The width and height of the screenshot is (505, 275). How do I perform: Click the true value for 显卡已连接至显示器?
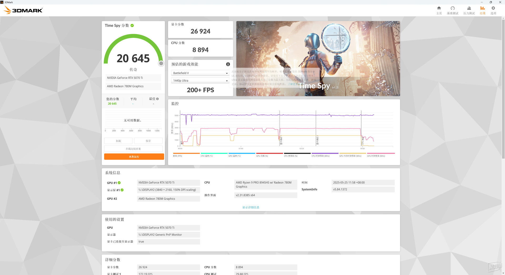(x=168, y=242)
